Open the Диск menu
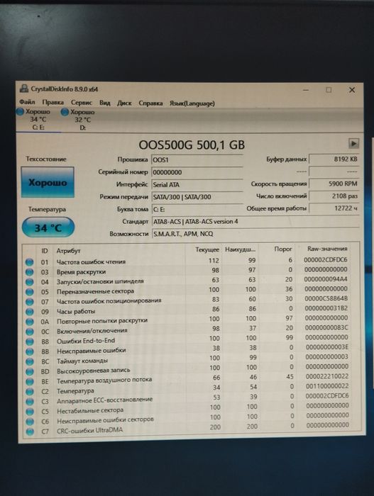 click(x=124, y=103)
